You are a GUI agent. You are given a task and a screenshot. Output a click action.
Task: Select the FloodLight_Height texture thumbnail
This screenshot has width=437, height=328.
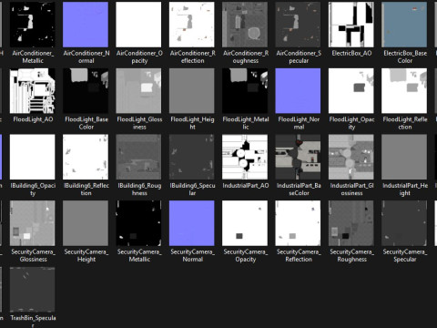(x=192, y=91)
